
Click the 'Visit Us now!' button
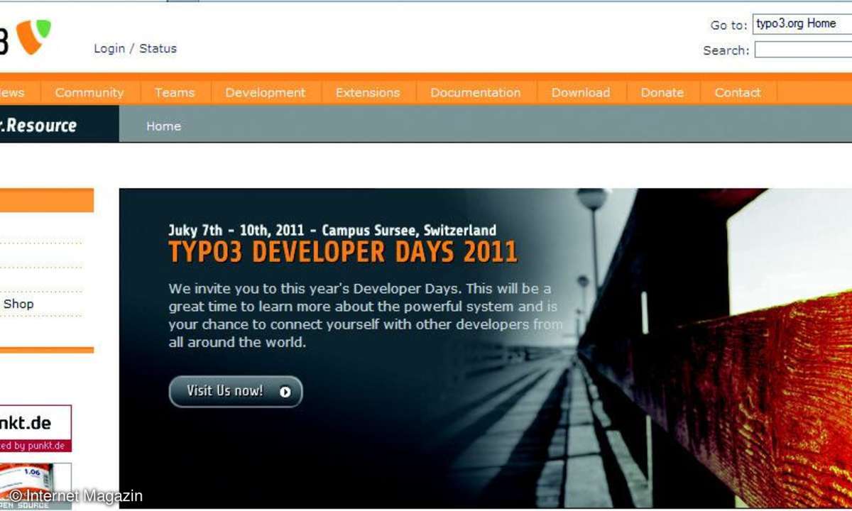tap(236, 391)
